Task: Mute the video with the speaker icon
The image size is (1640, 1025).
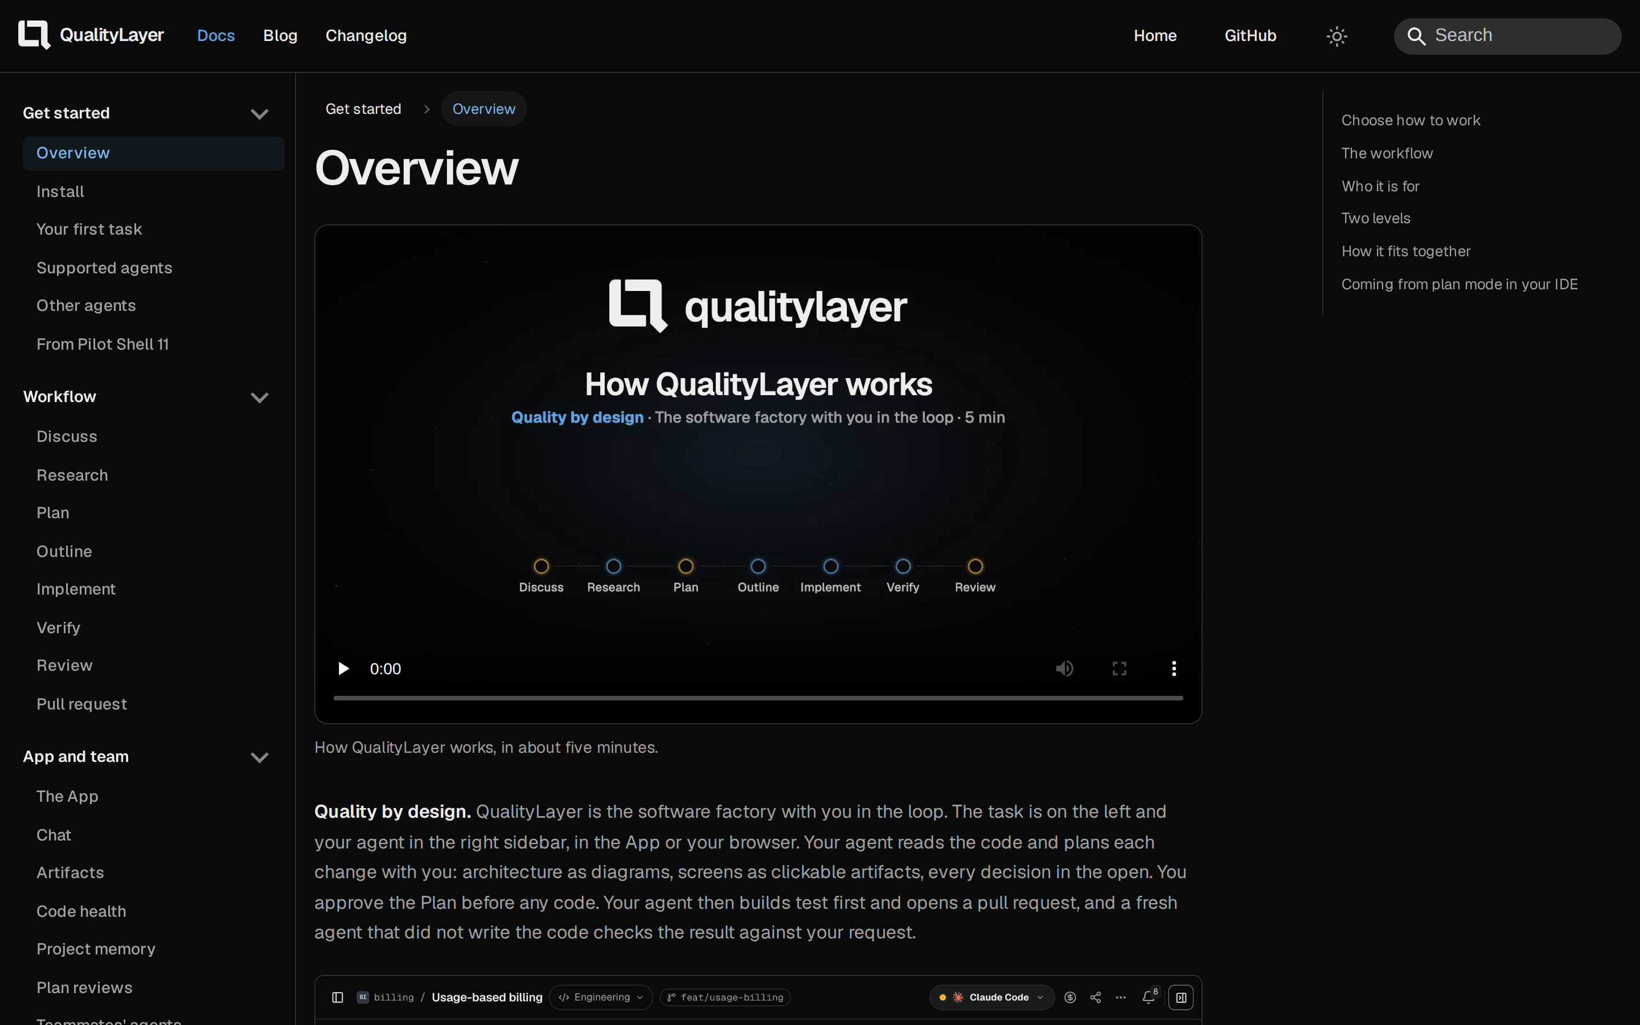Action: (1064, 669)
